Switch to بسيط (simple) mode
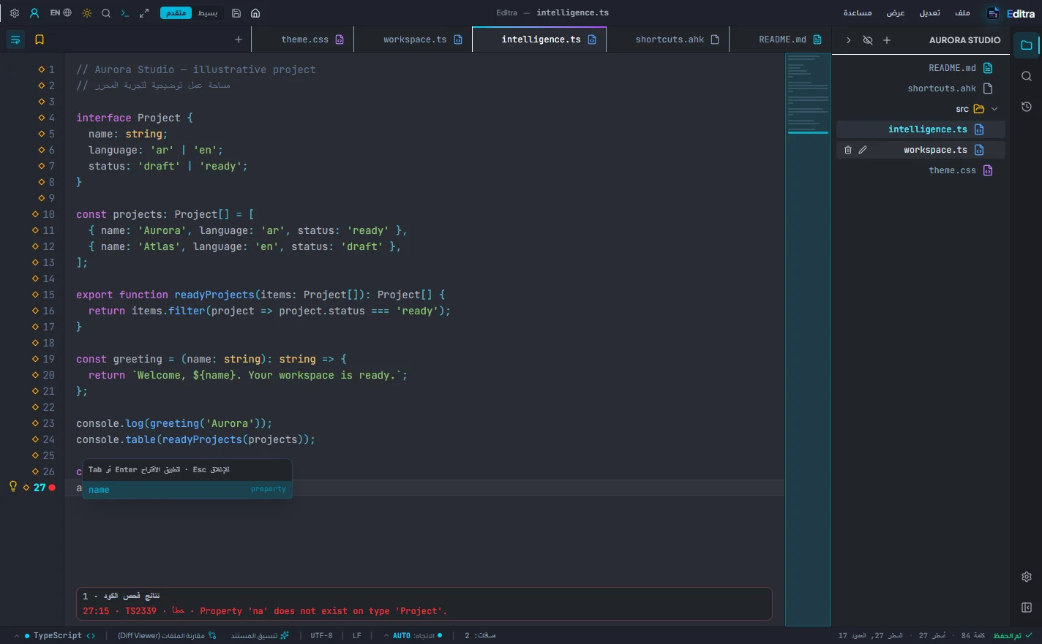Screen dimensions: 1042x644 207,13
